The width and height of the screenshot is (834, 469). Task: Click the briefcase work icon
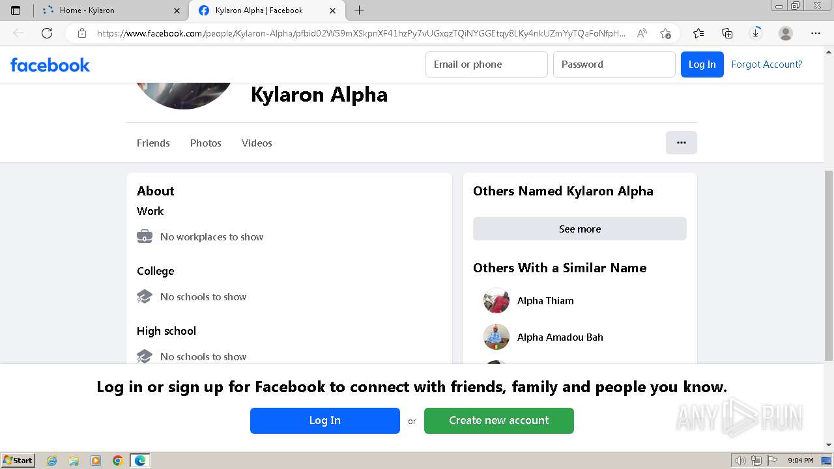tap(145, 236)
